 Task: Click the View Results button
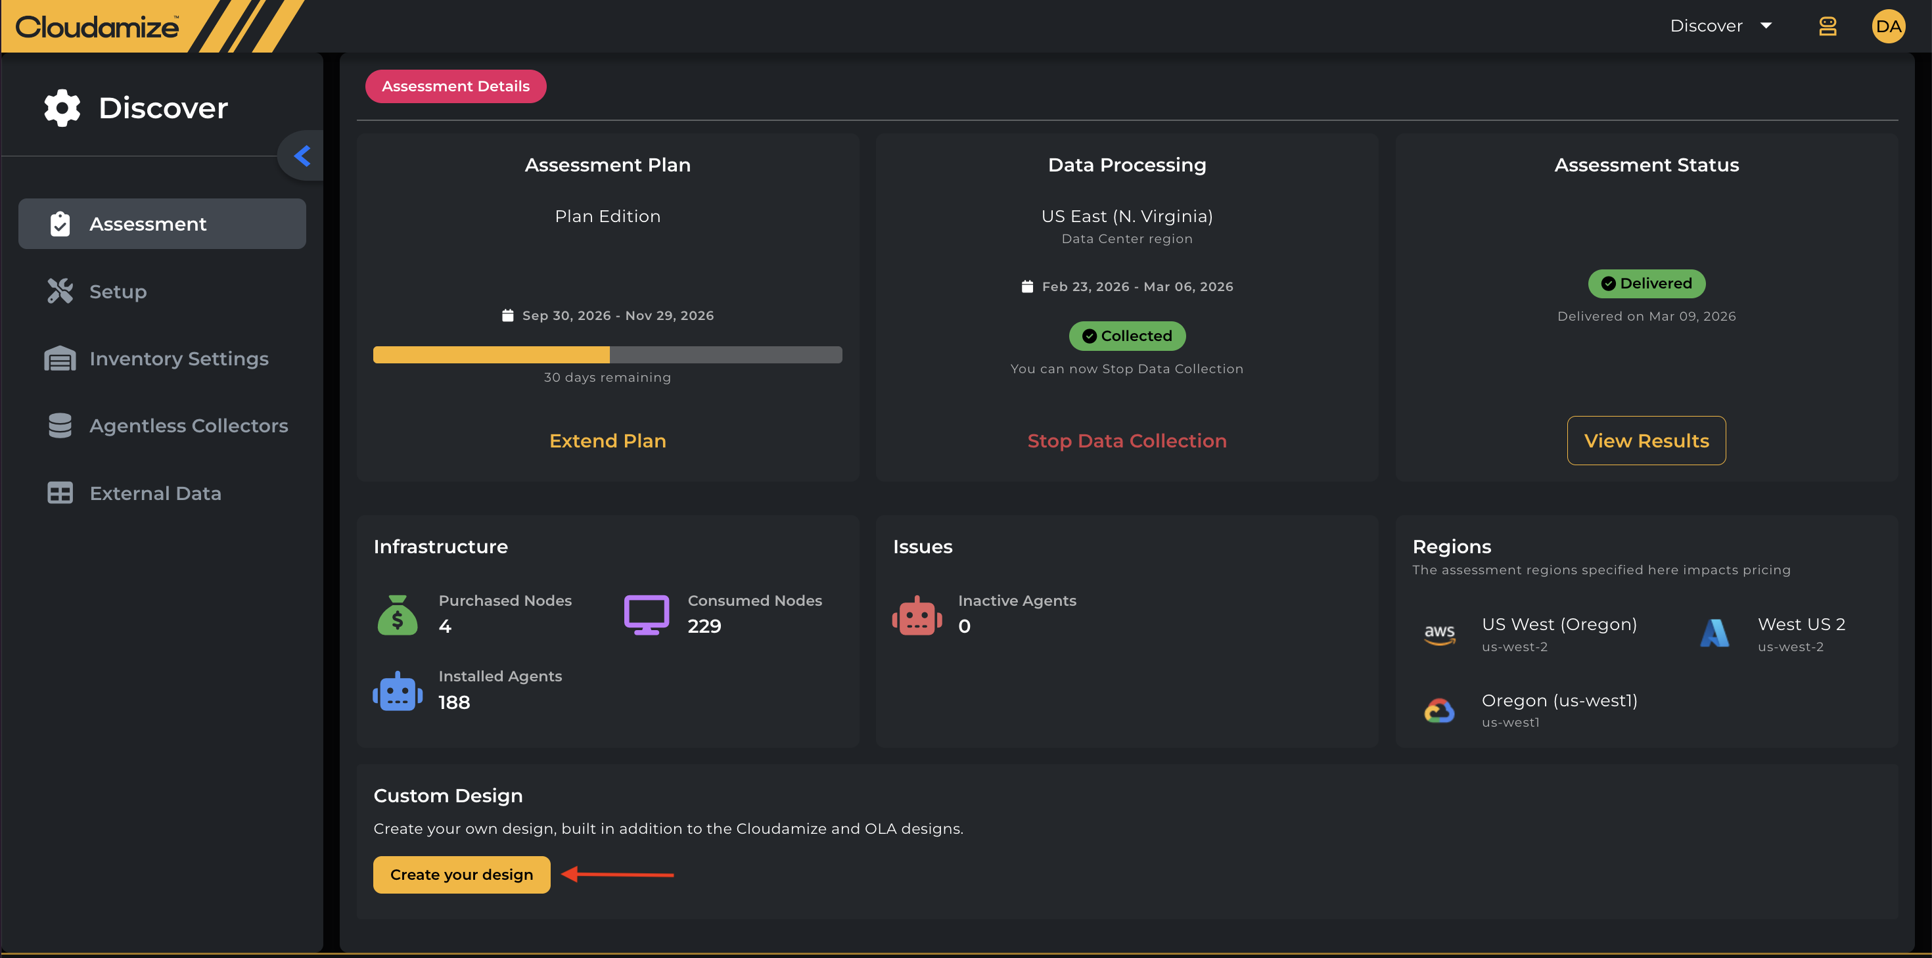[1646, 440]
